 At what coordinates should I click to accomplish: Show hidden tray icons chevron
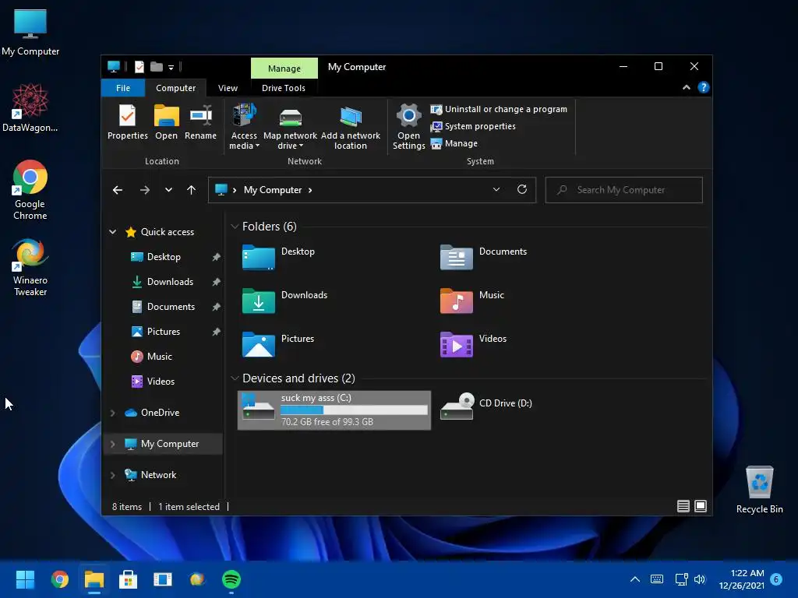[634, 579]
